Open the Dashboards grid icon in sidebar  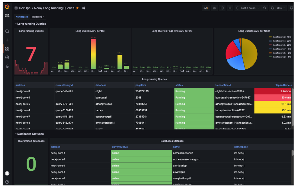pyautogui.click(x=7, y=49)
